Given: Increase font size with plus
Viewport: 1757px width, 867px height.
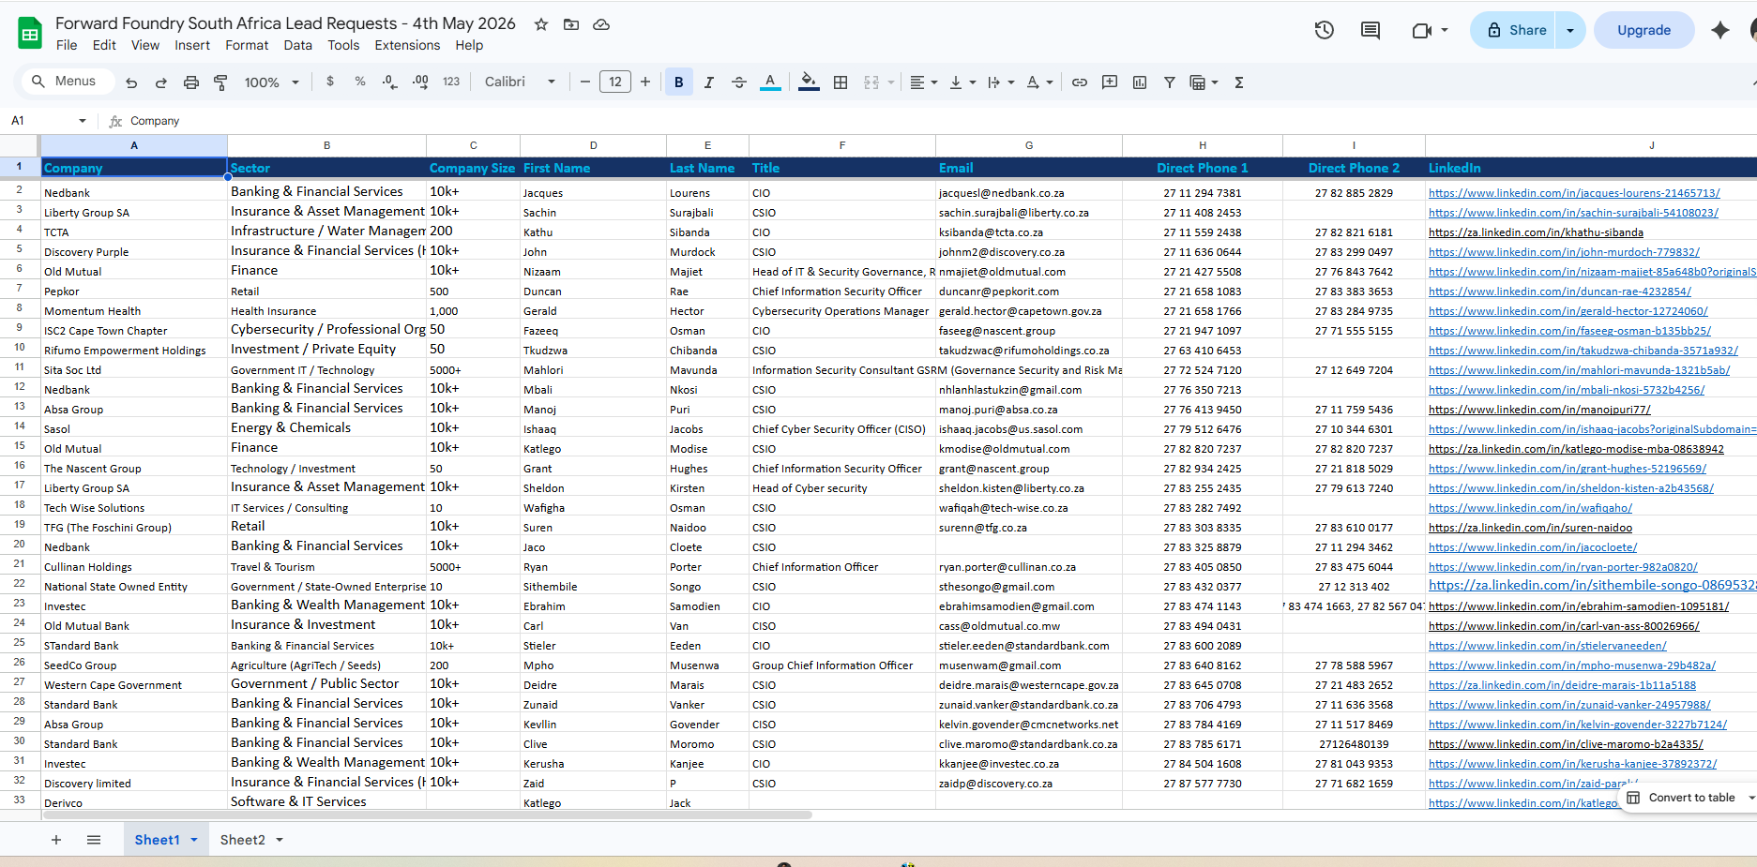Looking at the screenshot, I should pos(645,82).
